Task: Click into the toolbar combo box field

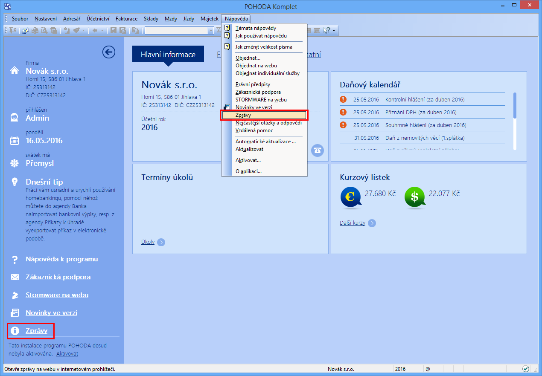Action: pyautogui.click(x=176, y=30)
